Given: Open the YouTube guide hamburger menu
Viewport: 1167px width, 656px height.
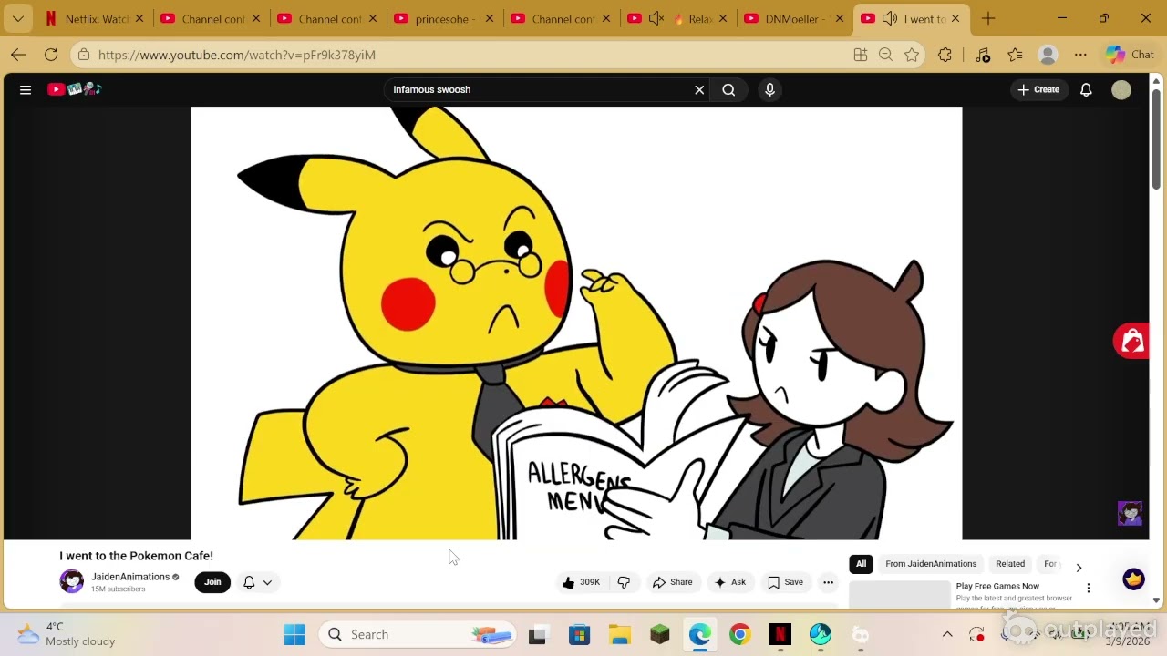Looking at the screenshot, I should click(26, 89).
